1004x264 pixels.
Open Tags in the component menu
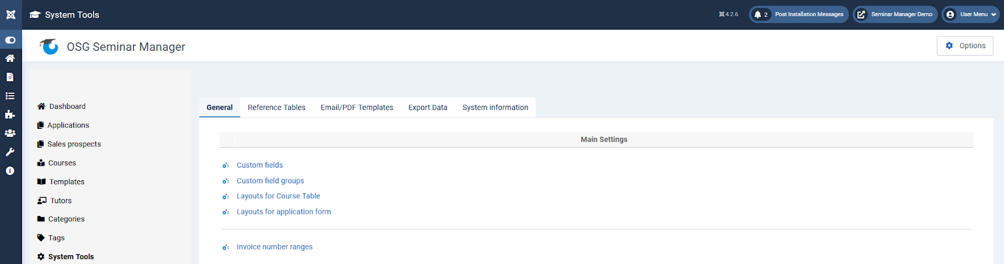[56, 238]
